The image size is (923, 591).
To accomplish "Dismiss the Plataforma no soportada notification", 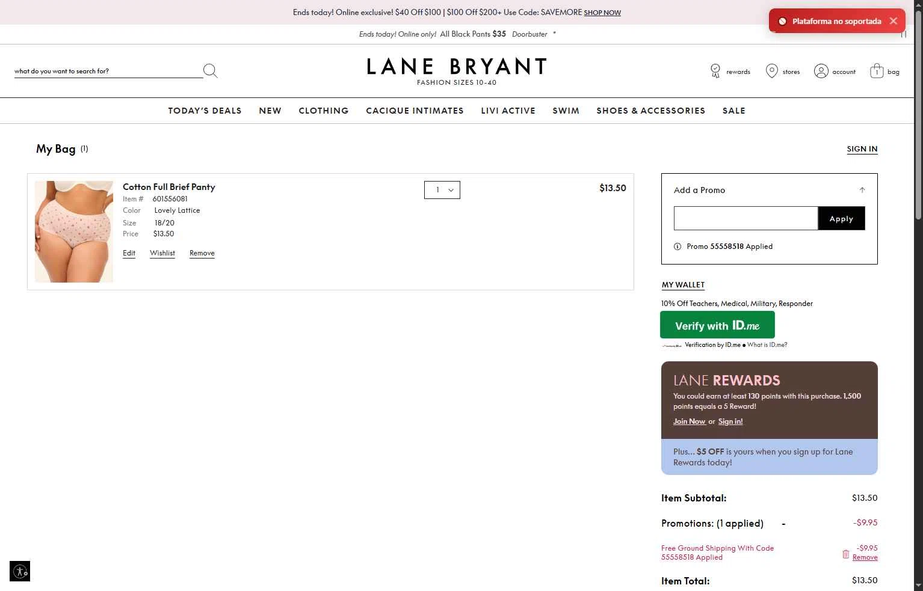I will (x=893, y=21).
